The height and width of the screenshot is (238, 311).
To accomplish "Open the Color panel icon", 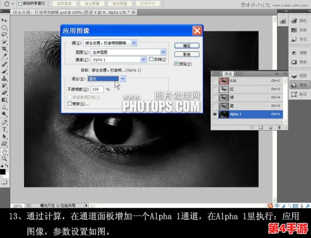I will (299, 21).
